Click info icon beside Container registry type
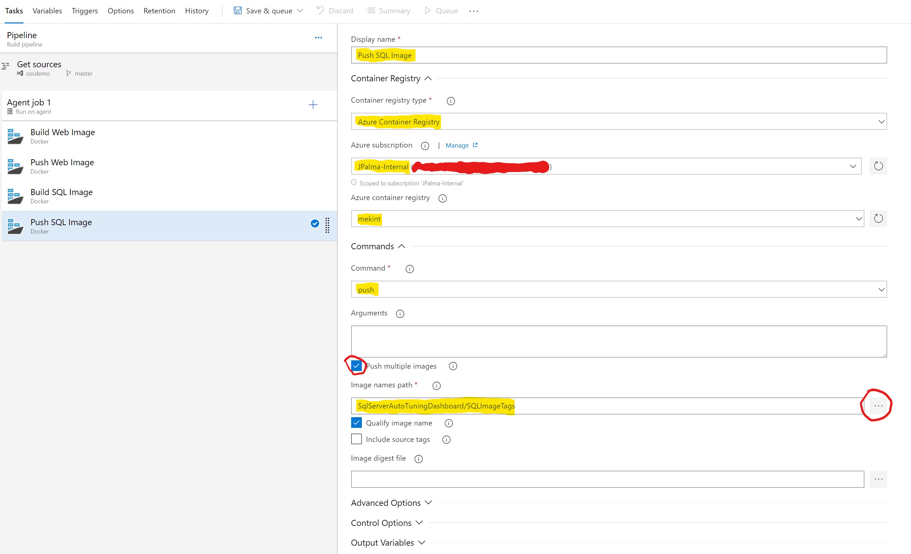 [450, 101]
